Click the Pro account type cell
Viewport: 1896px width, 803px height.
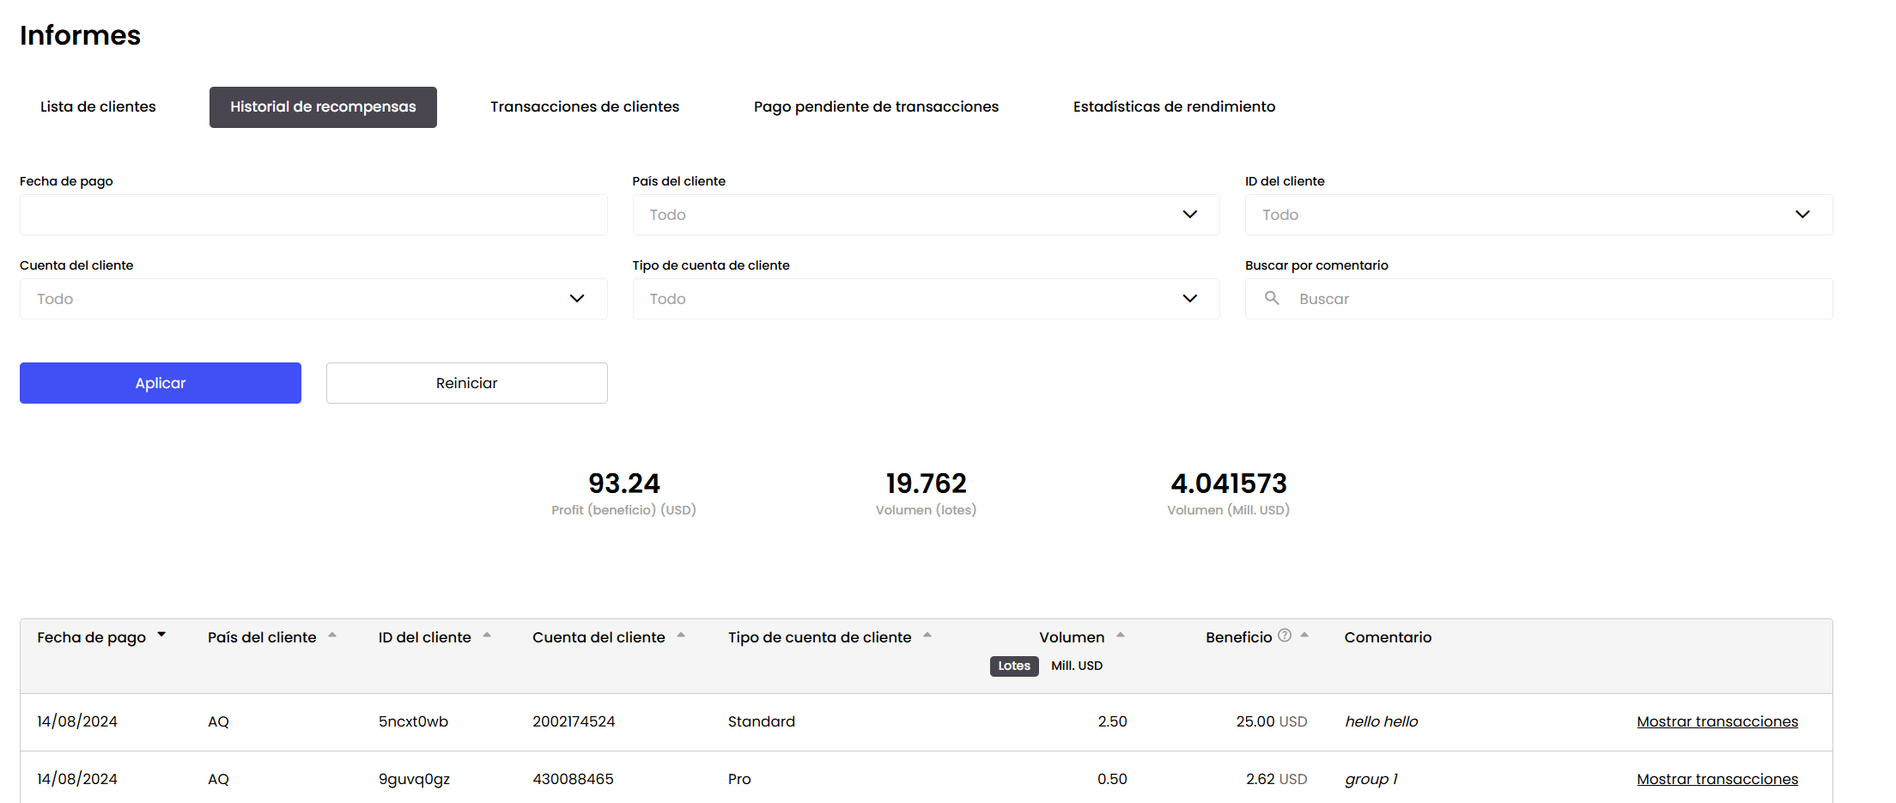739,779
